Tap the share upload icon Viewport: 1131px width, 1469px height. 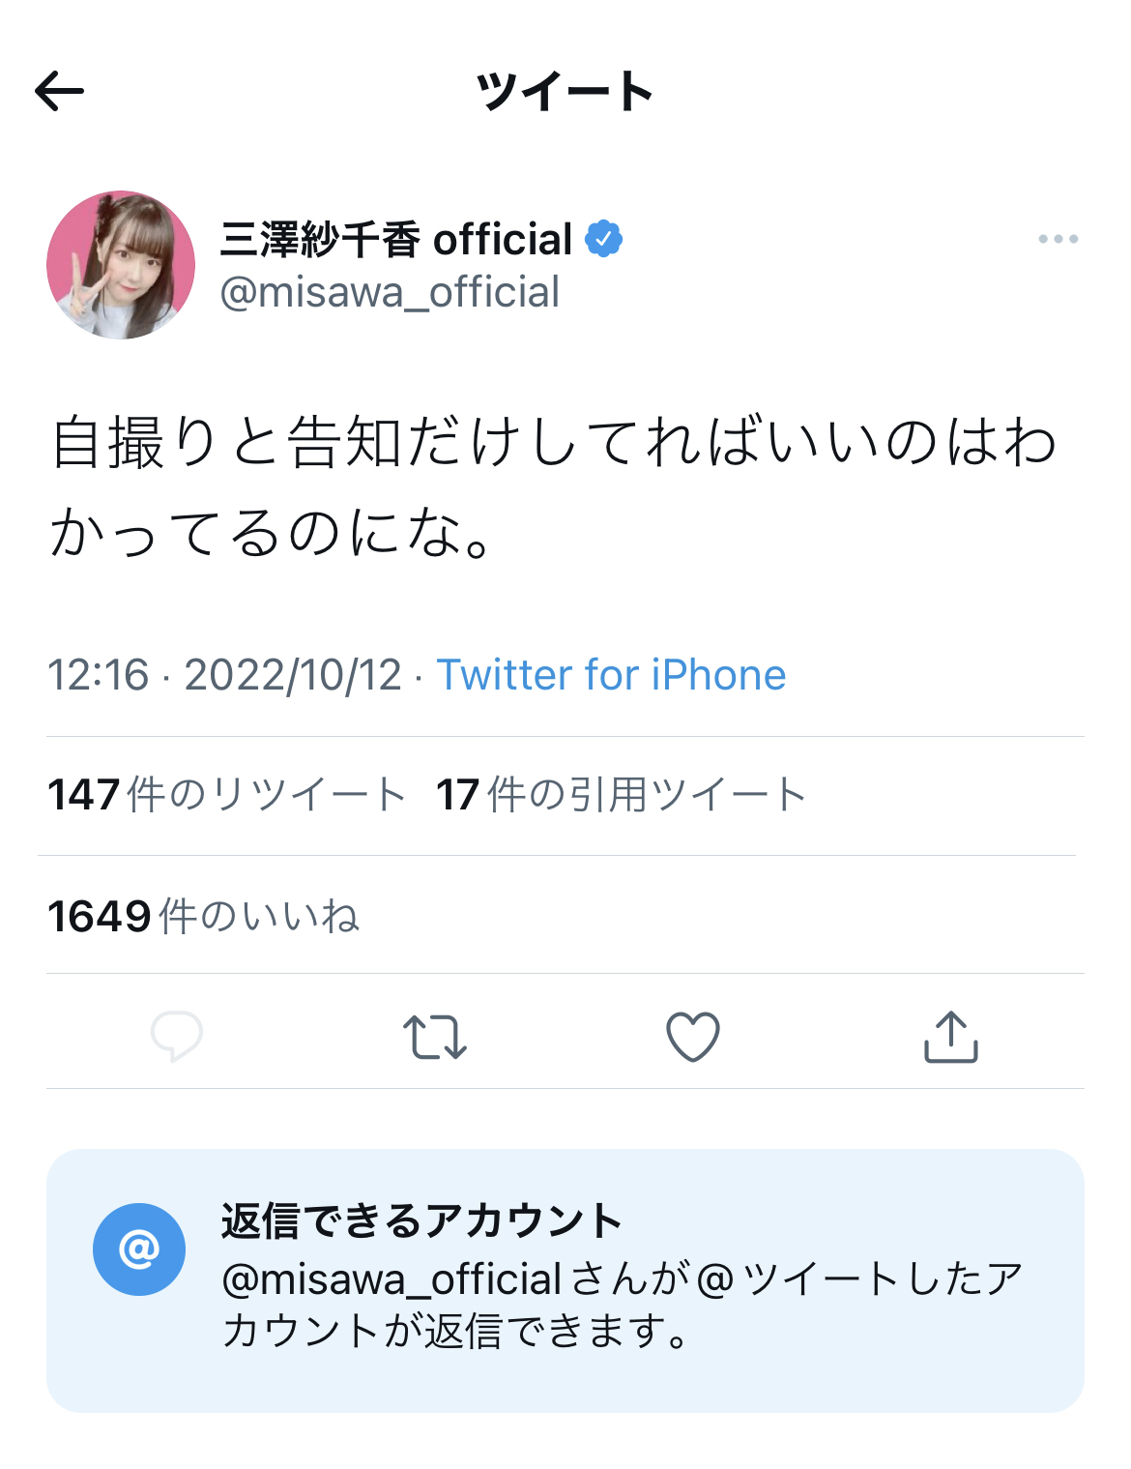[951, 1037]
